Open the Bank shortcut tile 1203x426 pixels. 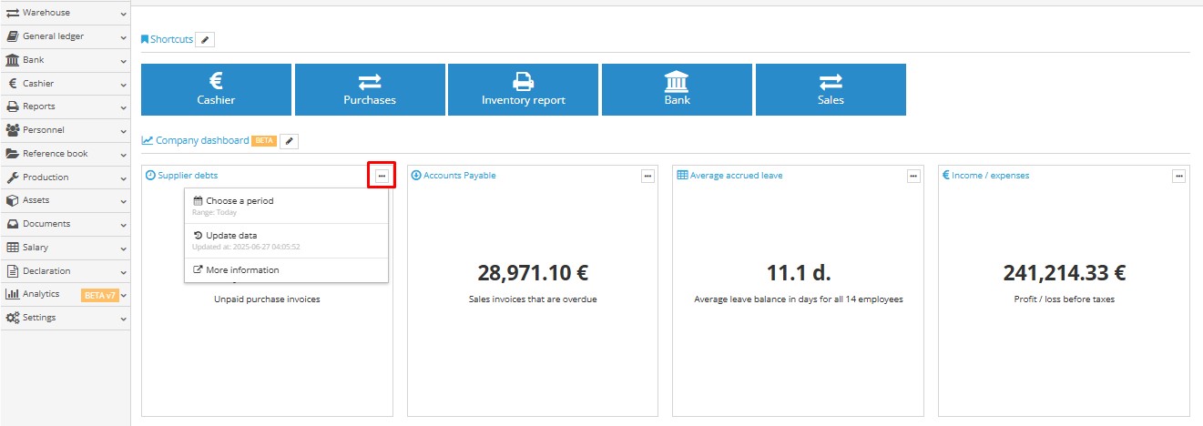pos(677,89)
